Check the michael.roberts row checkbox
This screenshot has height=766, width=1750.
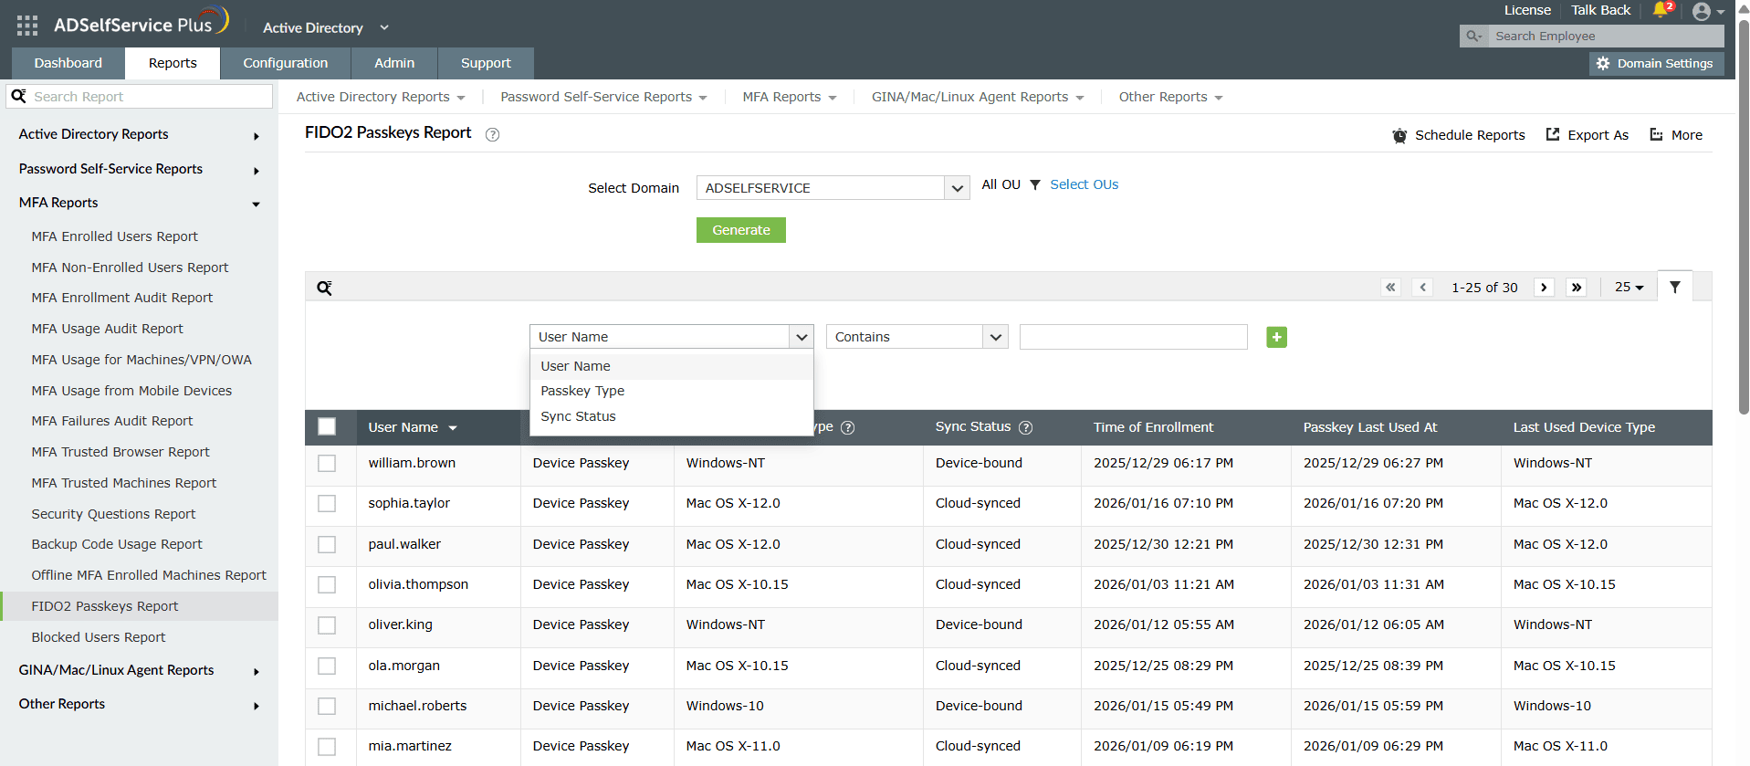327,706
